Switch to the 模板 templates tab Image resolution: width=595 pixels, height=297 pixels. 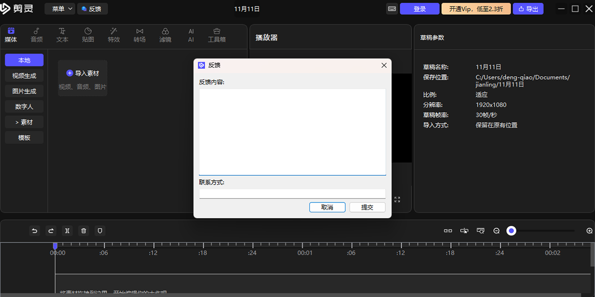[24, 137]
